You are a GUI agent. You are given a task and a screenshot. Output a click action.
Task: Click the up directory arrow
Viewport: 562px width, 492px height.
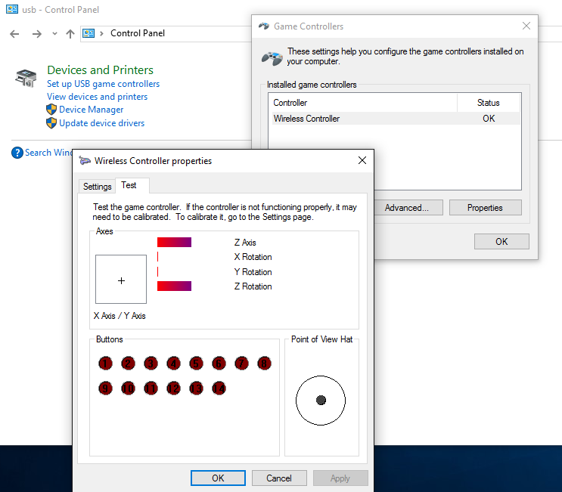pos(70,33)
